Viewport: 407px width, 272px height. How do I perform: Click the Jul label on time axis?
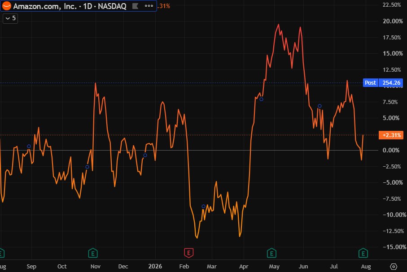[334, 267]
